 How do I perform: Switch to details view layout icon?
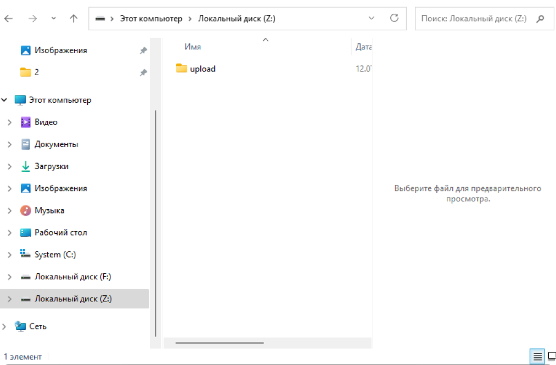537,357
